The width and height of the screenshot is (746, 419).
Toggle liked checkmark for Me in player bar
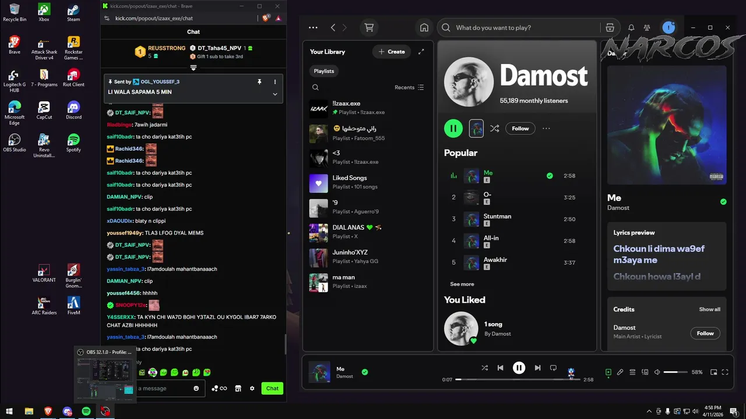(x=364, y=372)
